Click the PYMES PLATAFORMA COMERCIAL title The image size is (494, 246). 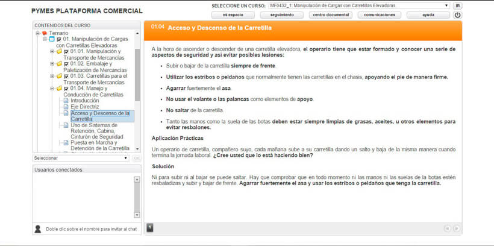click(x=87, y=11)
